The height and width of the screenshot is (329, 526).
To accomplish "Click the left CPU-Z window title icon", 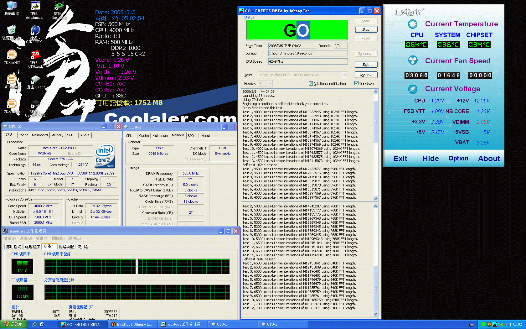I will coord(5,127).
